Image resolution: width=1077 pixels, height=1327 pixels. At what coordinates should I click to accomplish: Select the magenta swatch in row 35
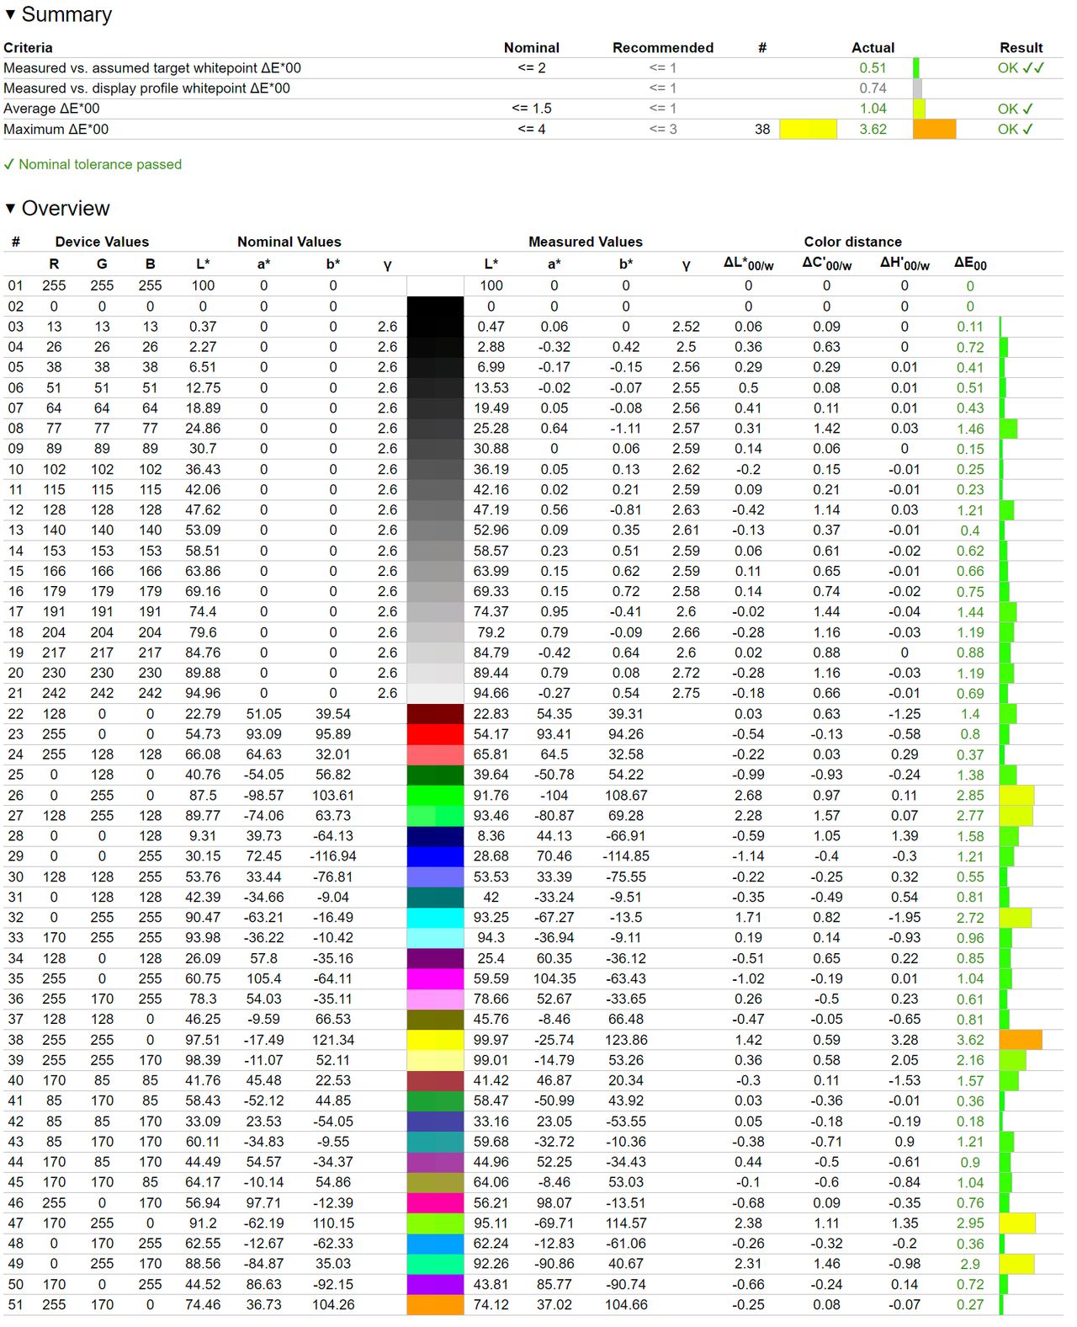[435, 978]
